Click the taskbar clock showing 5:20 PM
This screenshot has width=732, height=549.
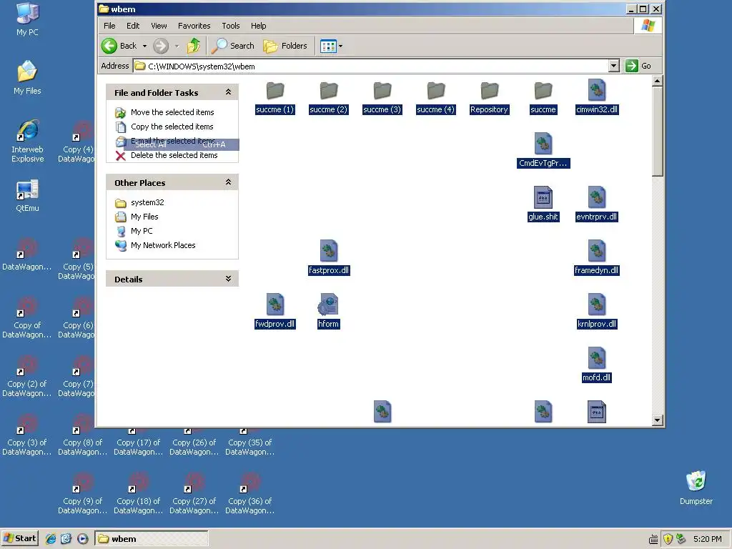click(707, 539)
